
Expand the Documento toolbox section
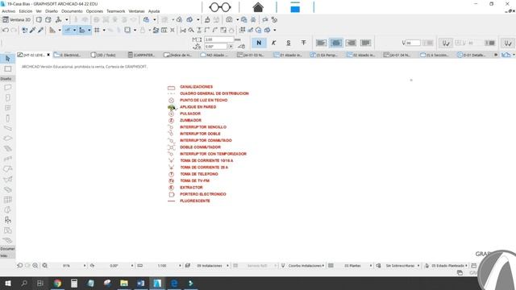pyautogui.click(x=7, y=249)
